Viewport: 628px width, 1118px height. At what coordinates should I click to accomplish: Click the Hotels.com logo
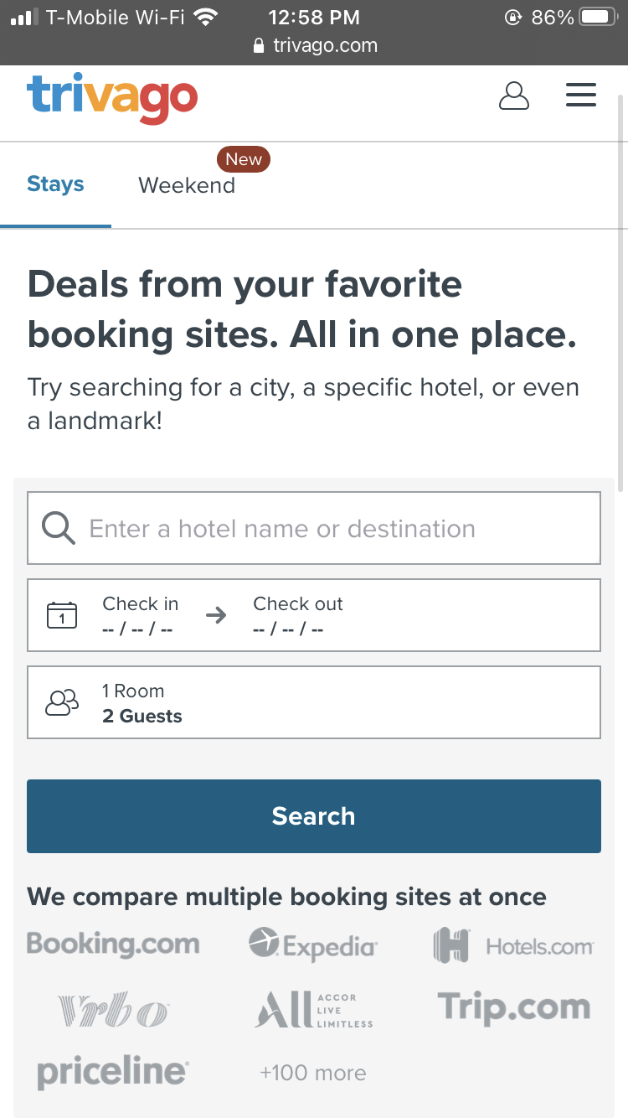pos(513,946)
